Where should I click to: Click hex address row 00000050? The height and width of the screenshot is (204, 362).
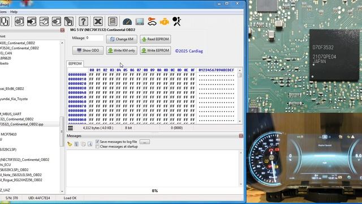[77, 97]
